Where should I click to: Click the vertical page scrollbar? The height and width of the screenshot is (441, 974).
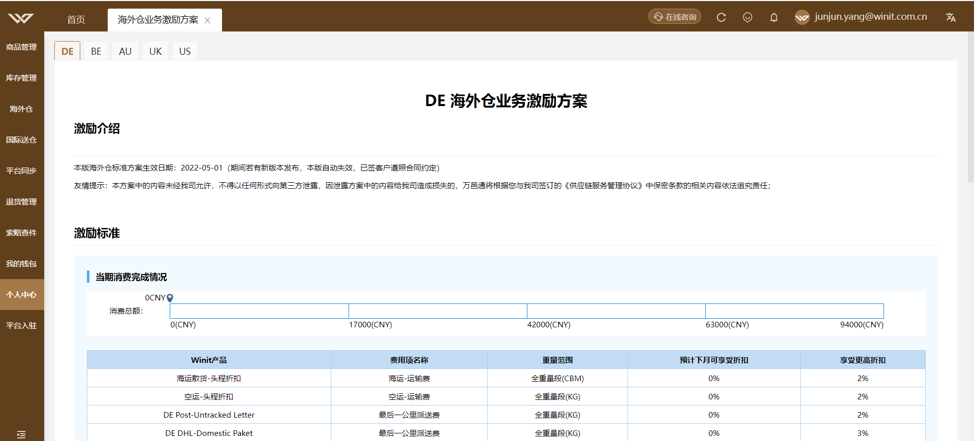(970, 107)
